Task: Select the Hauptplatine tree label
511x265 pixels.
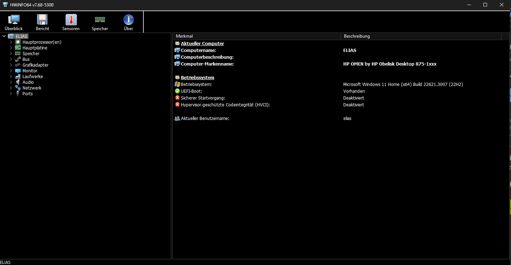Action: (35, 48)
